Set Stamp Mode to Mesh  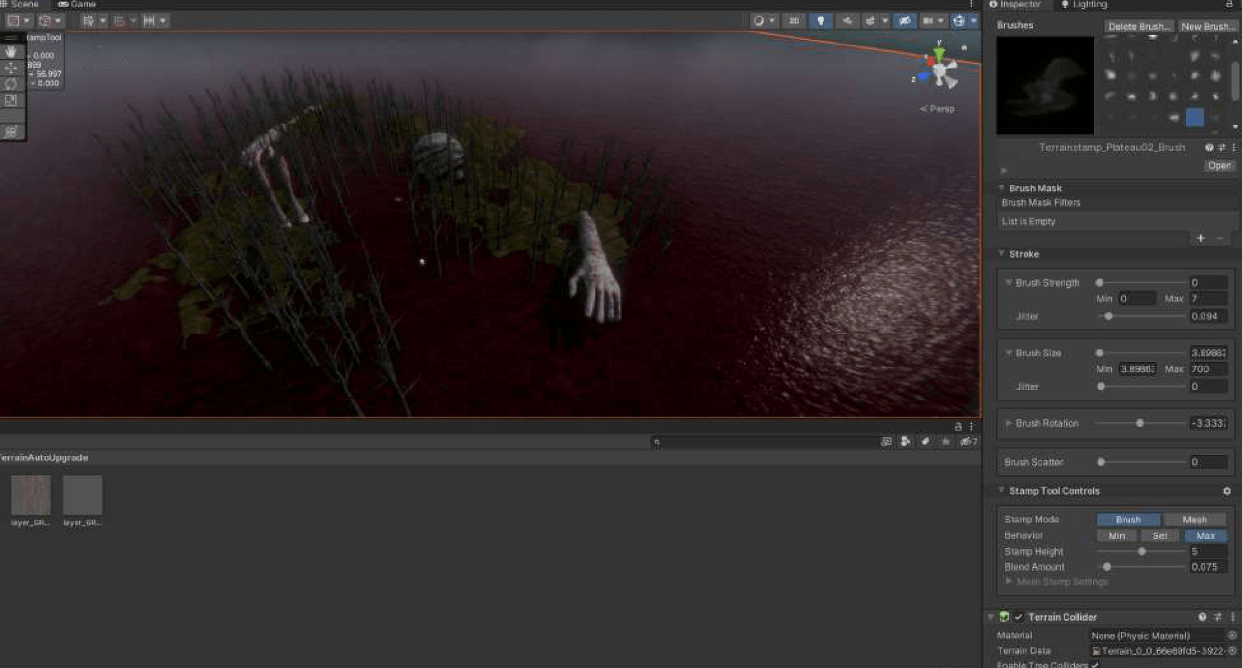click(1195, 519)
